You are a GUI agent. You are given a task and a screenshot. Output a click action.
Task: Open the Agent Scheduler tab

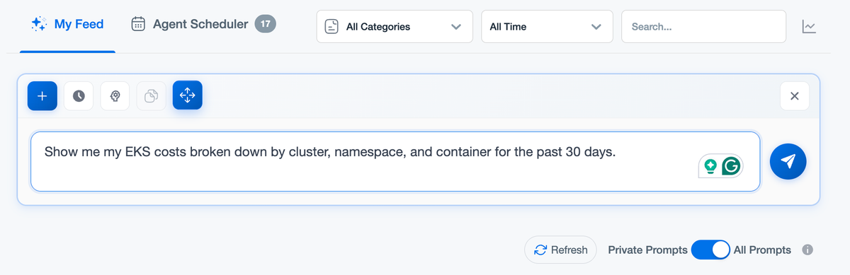pos(203,25)
